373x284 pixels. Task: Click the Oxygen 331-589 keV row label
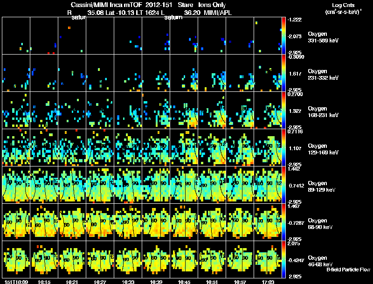point(323,37)
